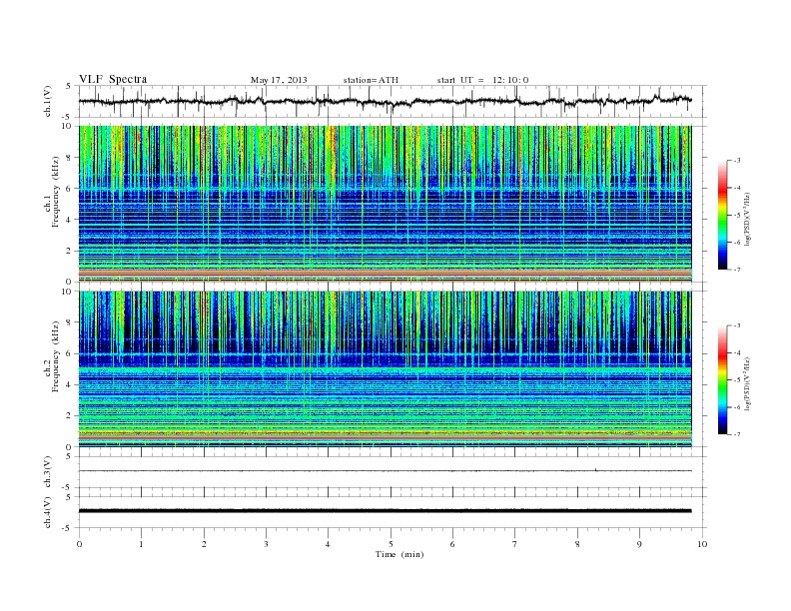Click the ch.1 spectrogram color scale bar
Image resolution: width=791 pixels, height=611 pixels.
(723, 215)
